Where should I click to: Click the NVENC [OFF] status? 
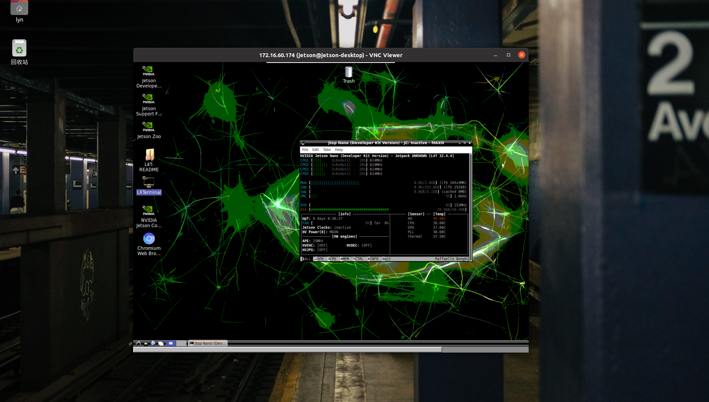[x=315, y=246]
